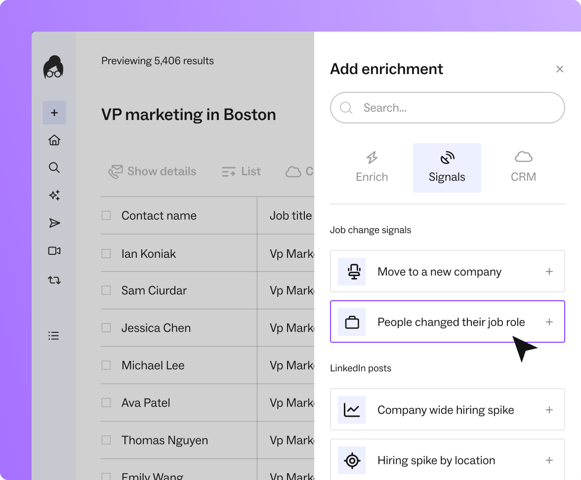Click the paper plane send icon
The width and height of the screenshot is (581, 480).
pyautogui.click(x=54, y=223)
